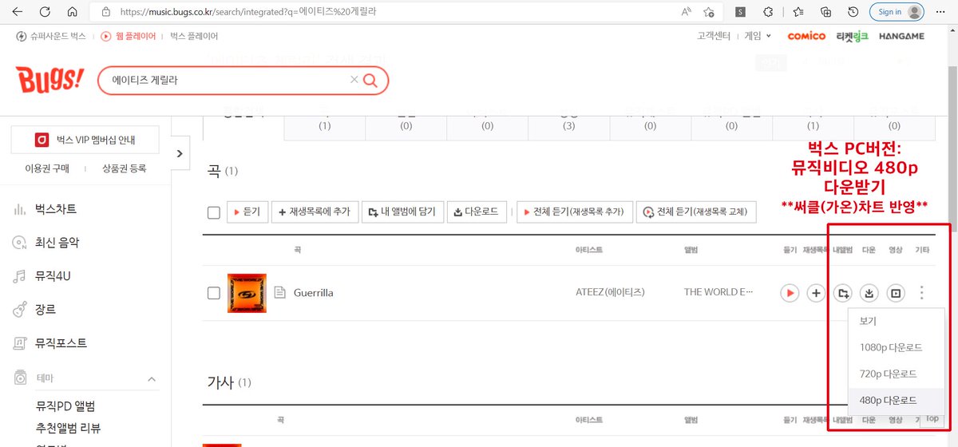Open Read aloud from the address bar
This screenshot has height=447, width=958.
[686, 12]
